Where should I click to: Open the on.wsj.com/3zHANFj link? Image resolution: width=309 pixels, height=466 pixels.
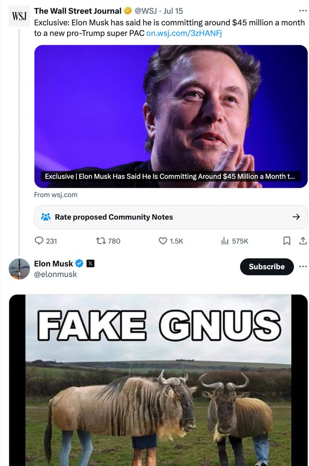point(184,33)
